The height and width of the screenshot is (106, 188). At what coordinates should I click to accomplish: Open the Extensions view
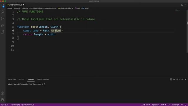tap(3, 32)
